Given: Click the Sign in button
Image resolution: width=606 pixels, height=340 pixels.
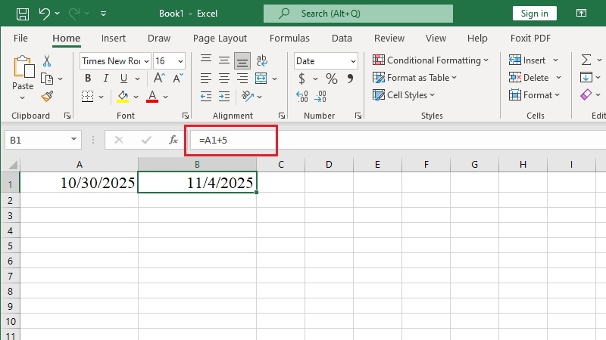Looking at the screenshot, I should (x=535, y=14).
